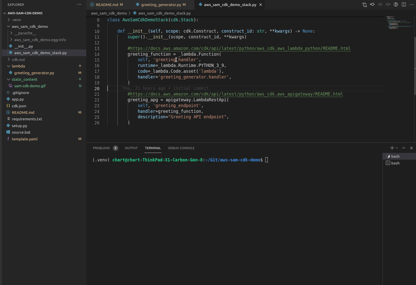The height and width of the screenshot is (285, 416).
Task: Open the aws_cdk apigateway README link
Action: coord(235,94)
